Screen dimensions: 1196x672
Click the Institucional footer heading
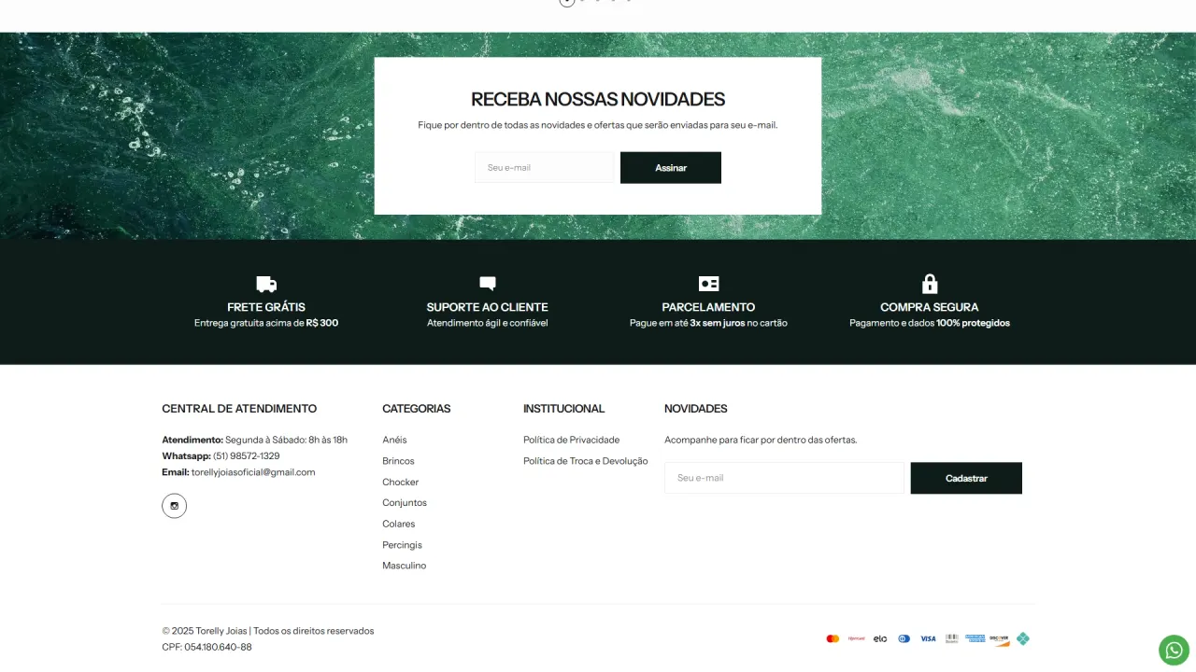(563, 409)
